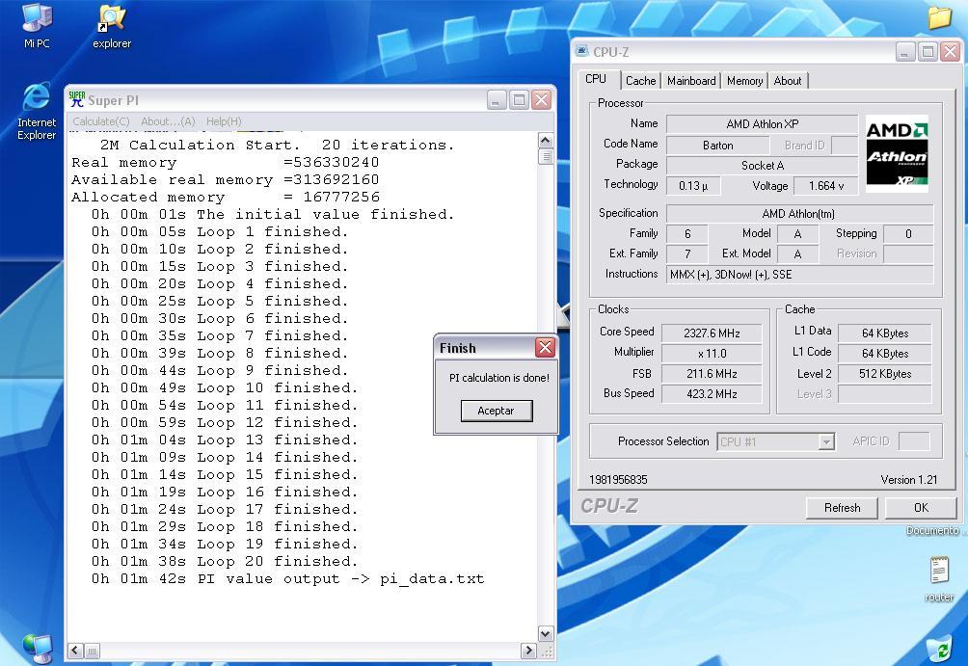Switch to the Mainboard tab
Viewport: 968px width, 666px height.
(x=691, y=81)
